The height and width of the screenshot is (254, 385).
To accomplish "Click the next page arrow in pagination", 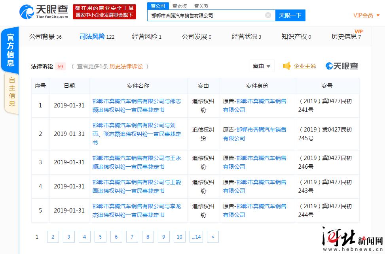I will [x=212, y=237].
